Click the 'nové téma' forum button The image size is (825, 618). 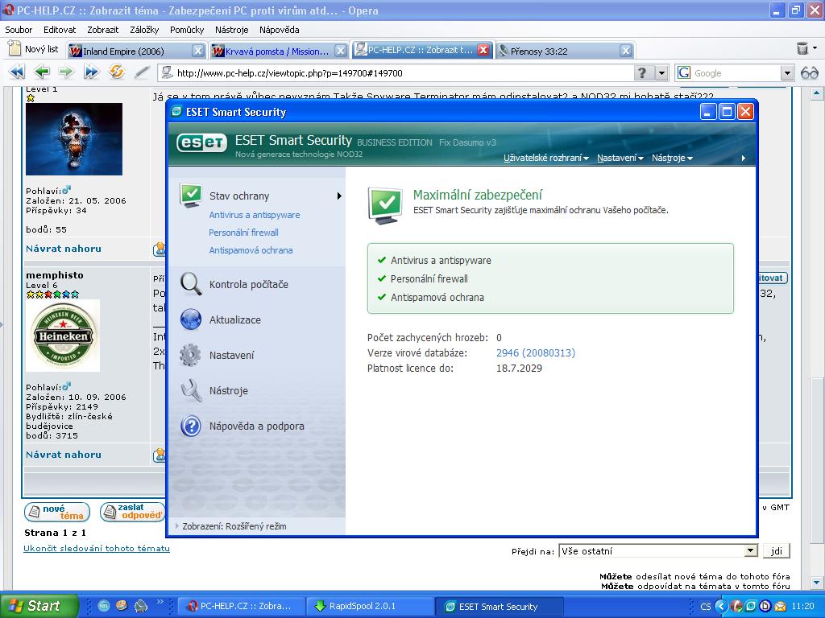click(x=56, y=512)
